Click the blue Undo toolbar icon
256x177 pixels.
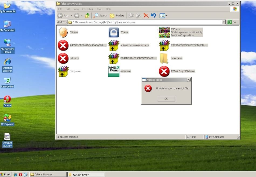point(153,16)
